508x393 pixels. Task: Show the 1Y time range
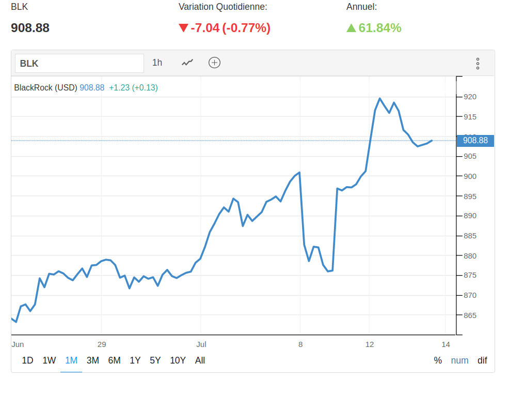click(x=135, y=360)
